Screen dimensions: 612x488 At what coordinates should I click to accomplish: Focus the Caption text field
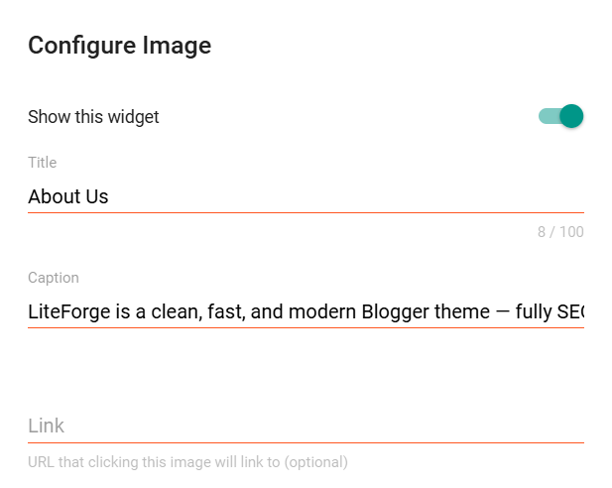(x=298, y=311)
